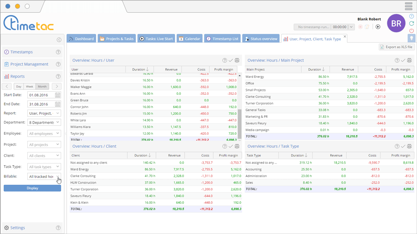Open the Employee dropdown
This screenshot has width=417, height=234.
[x=44, y=133]
